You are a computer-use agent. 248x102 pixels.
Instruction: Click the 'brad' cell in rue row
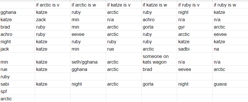(x=159, y=69)
